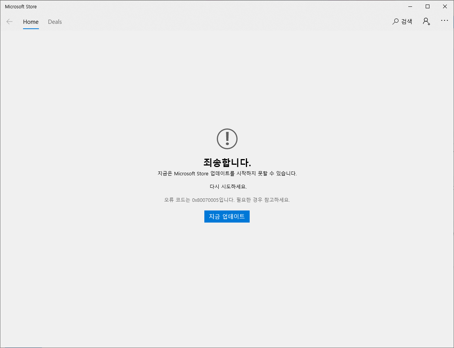Open the three-dot more options menu

coord(445,20)
